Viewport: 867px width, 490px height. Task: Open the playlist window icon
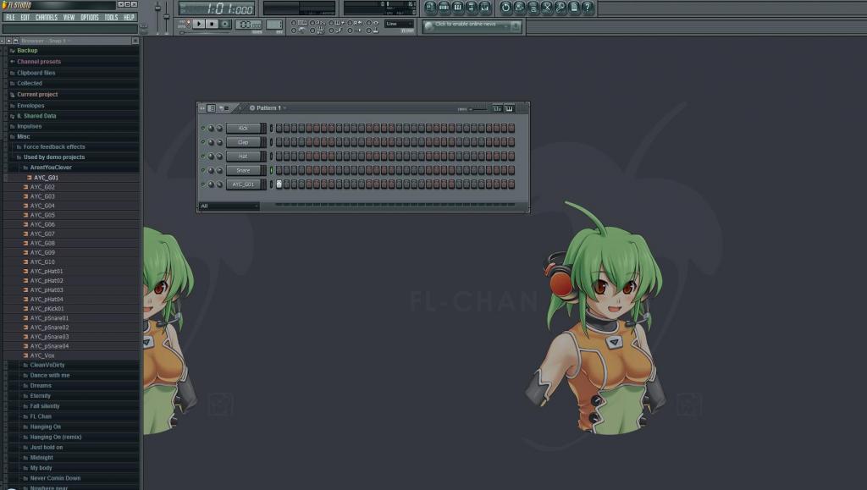click(x=430, y=8)
